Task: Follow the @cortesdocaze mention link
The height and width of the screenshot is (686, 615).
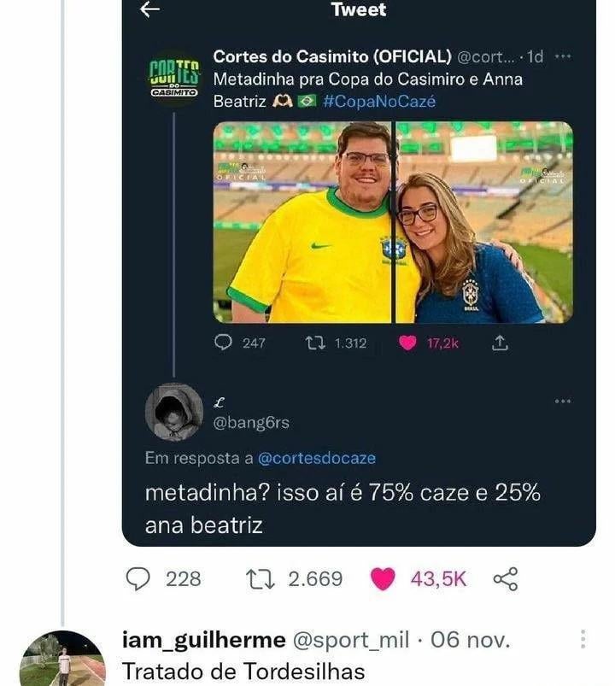Action: [317, 458]
